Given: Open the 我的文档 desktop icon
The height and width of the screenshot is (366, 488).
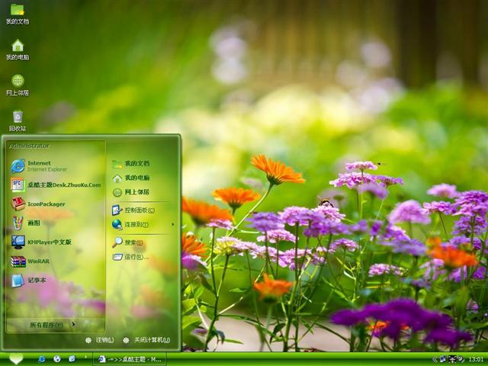Looking at the screenshot, I should pyautogui.click(x=18, y=14).
